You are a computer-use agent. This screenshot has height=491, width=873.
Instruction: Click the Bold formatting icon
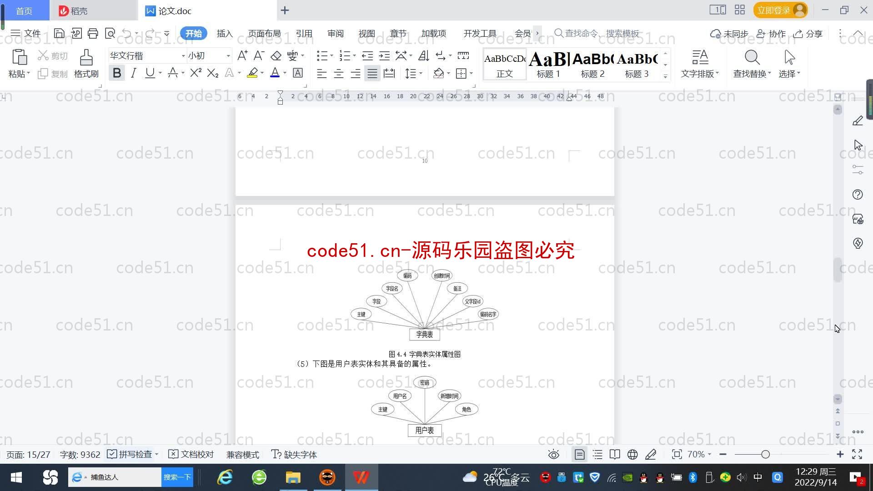pos(116,73)
